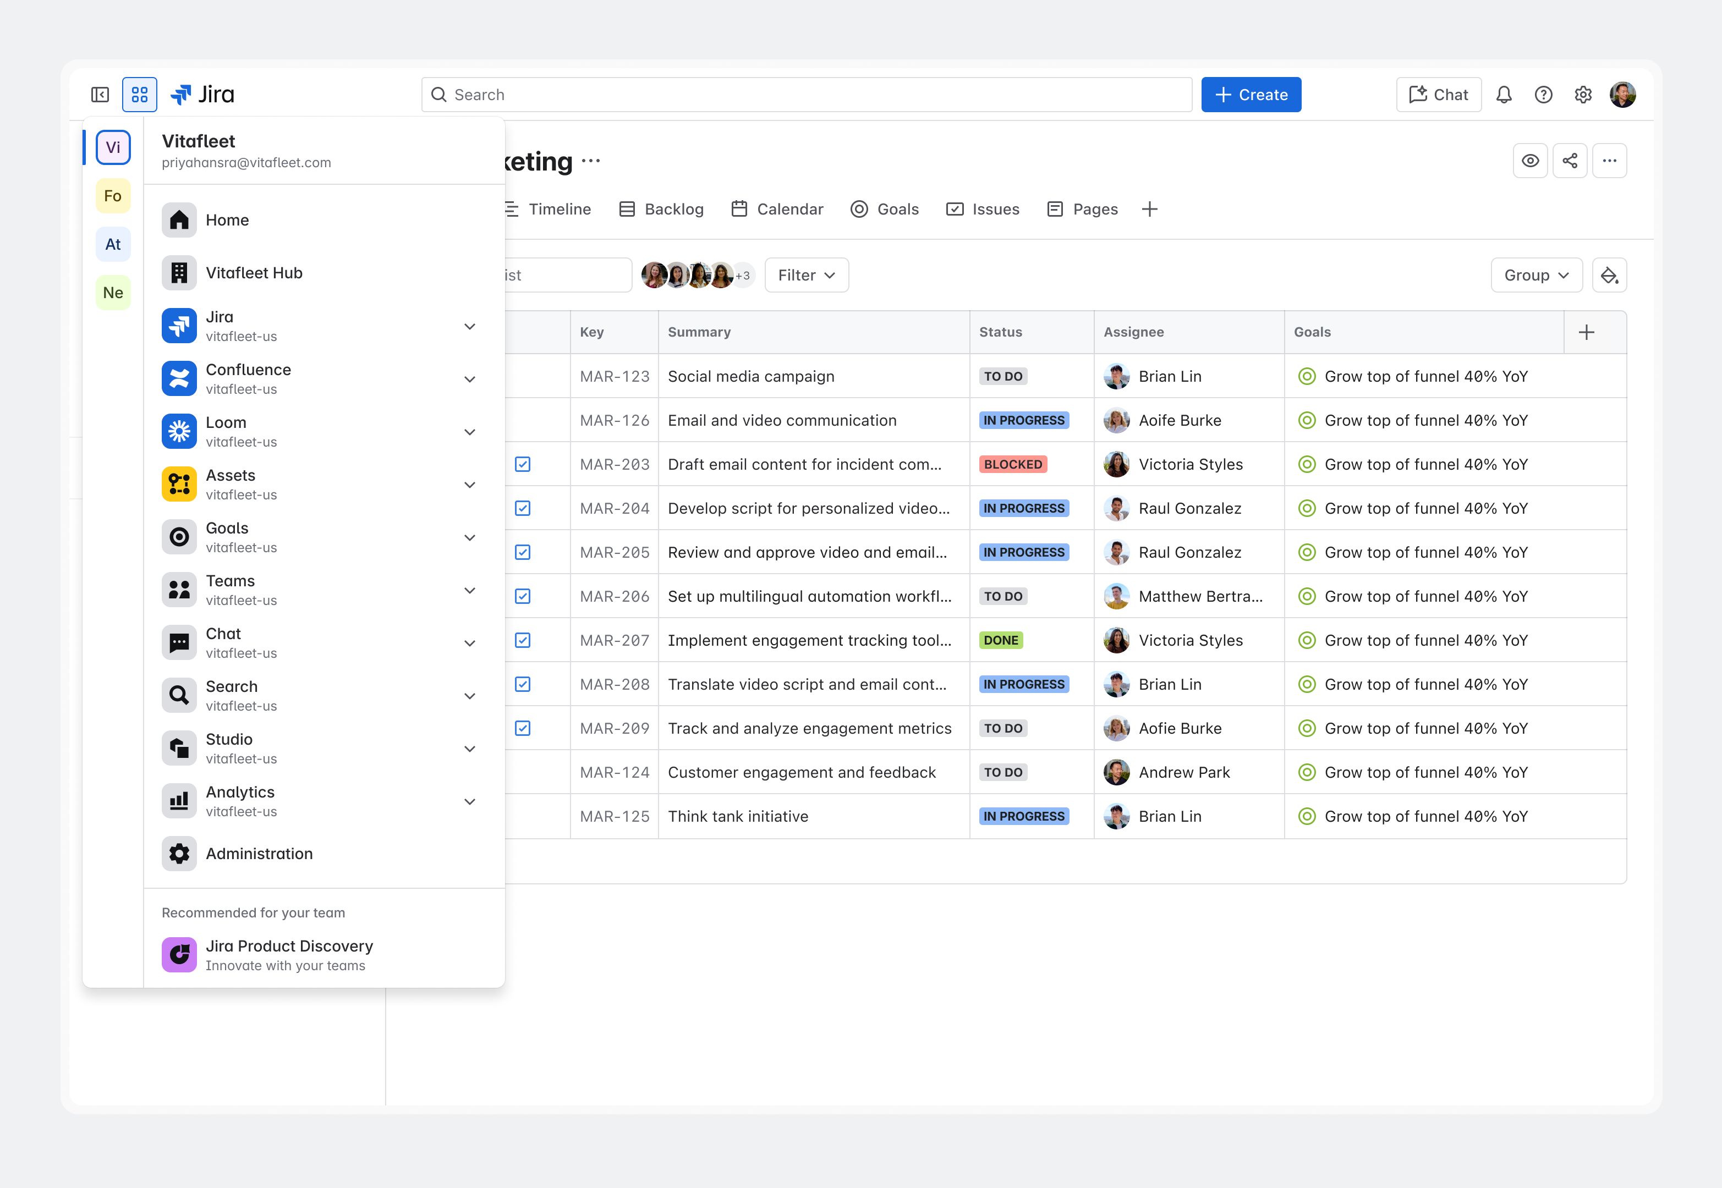
Task: Open user profile avatar
Action: pos(1622,95)
